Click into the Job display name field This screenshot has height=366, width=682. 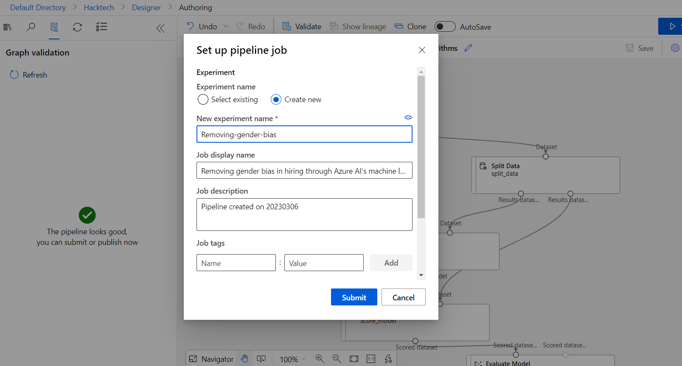tap(304, 170)
